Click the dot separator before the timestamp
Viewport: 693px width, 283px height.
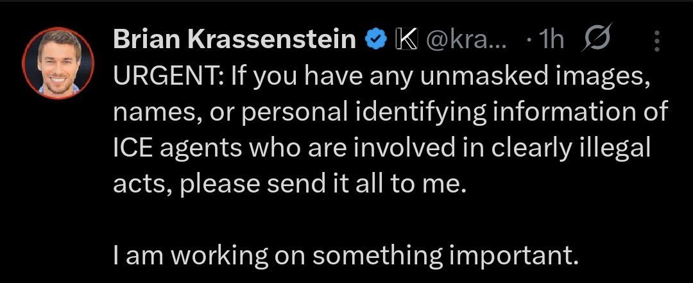pos(527,41)
